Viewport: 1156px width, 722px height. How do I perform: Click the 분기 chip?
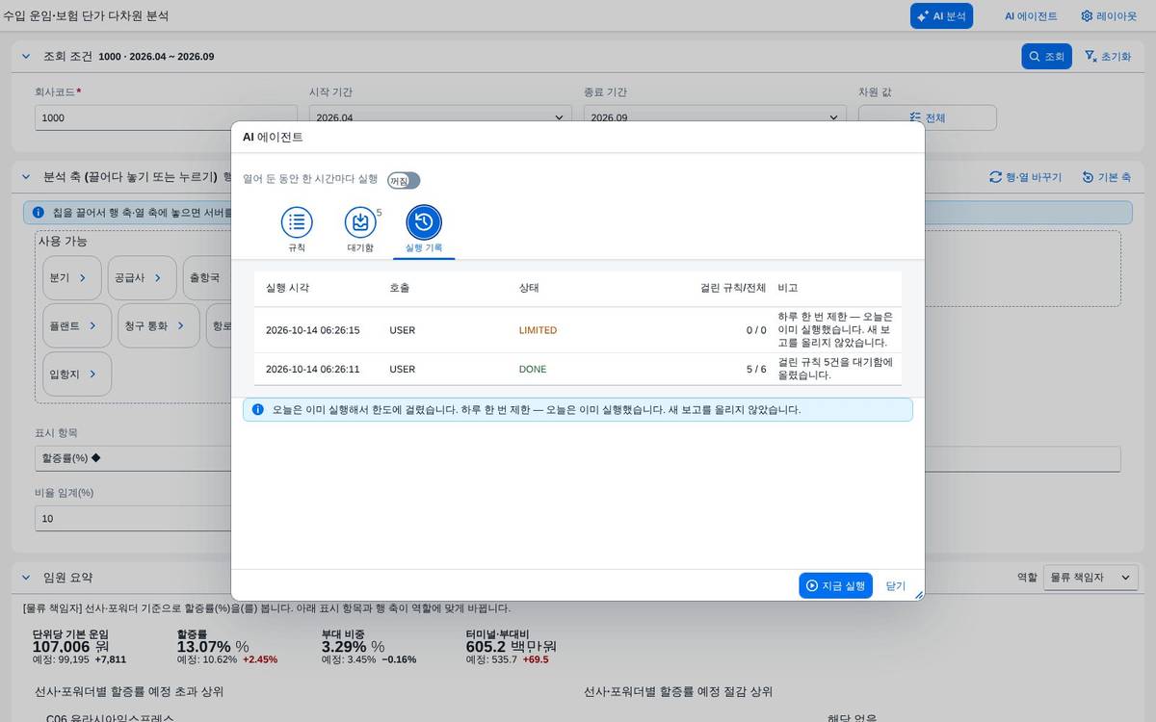point(71,277)
